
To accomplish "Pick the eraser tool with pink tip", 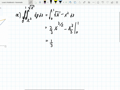I will [45, 2].
